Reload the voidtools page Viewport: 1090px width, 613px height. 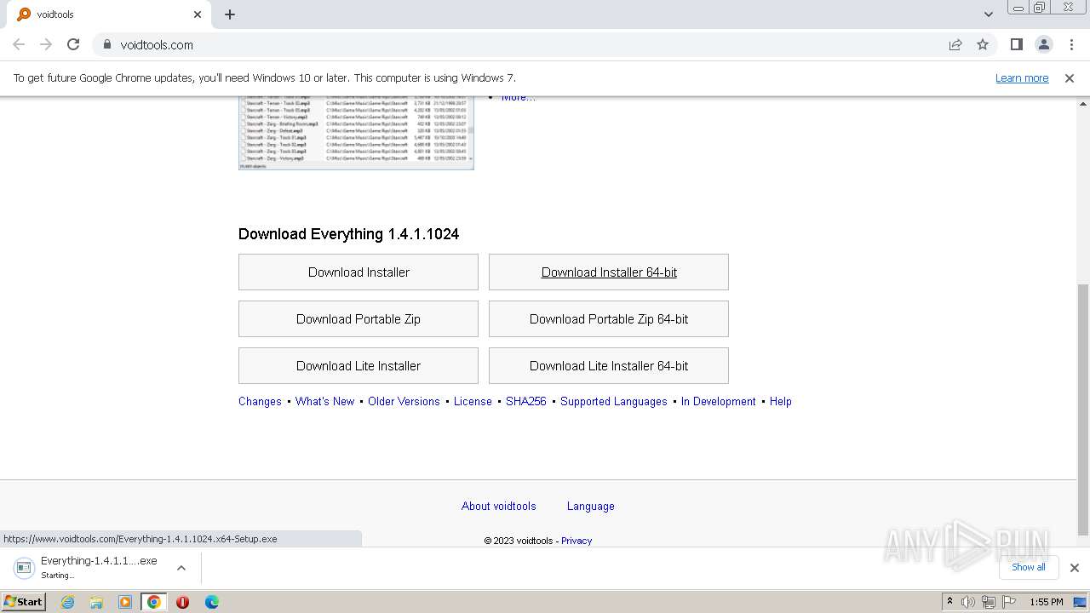pyautogui.click(x=73, y=44)
